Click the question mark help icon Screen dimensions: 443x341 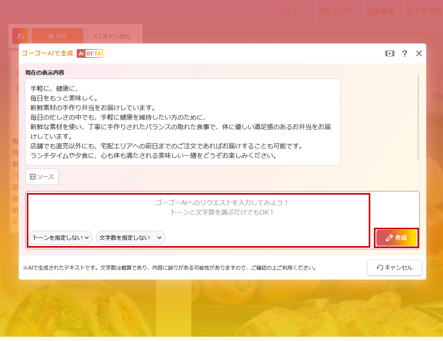coord(405,53)
